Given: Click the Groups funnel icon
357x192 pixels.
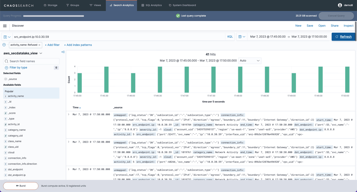Looking at the screenshot, I should (x=67, y=5).
